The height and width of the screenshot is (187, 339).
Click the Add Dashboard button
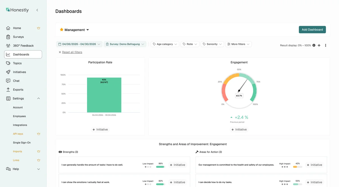click(312, 30)
